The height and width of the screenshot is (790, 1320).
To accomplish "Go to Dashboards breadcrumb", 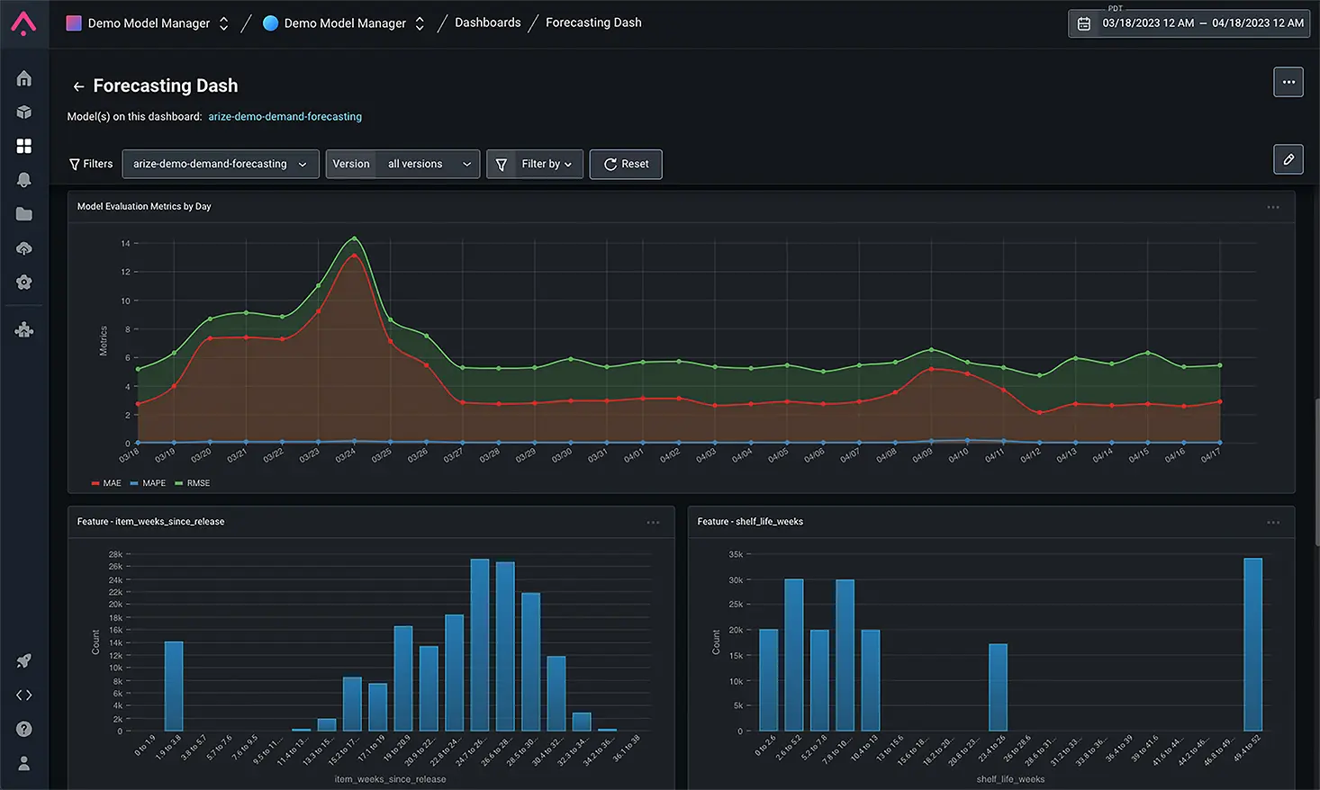I will 488,22.
